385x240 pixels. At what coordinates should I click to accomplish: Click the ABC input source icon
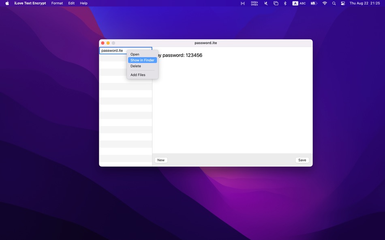click(x=302, y=3)
